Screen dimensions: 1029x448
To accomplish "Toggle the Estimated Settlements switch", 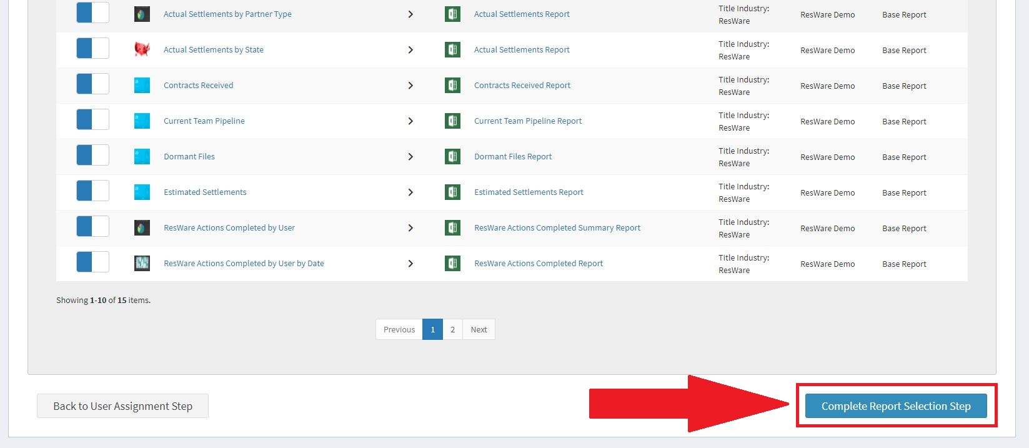I will pyautogui.click(x=92, y=191).
